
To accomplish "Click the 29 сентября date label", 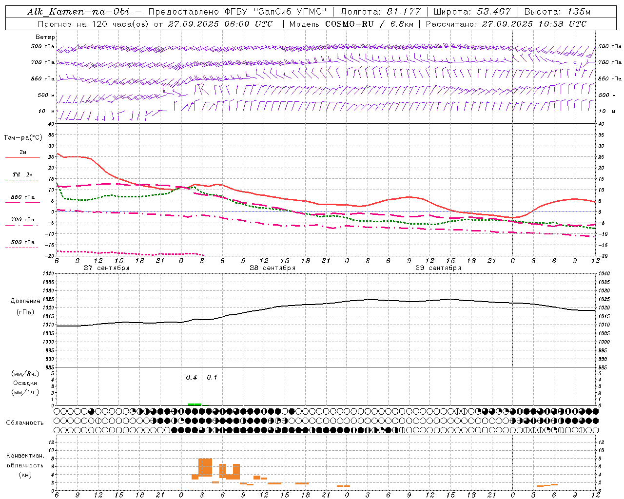I will pos(438,268).
